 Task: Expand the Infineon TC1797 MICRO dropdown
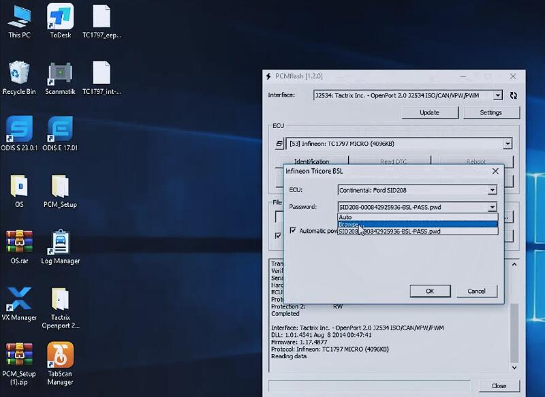point(507,144)
